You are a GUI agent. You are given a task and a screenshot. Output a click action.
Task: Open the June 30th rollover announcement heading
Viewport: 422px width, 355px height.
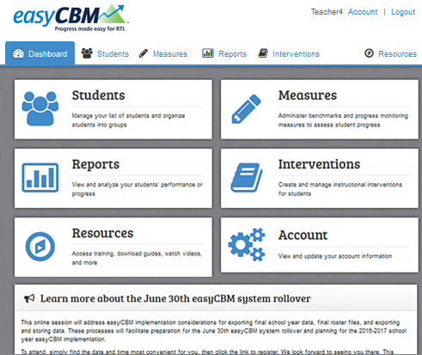(x=175, y=298)
